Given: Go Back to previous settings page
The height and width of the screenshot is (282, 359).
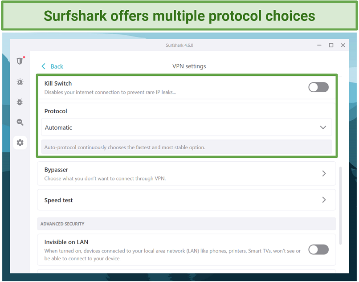Looking at the screenshot, I should tap(57, 66).
